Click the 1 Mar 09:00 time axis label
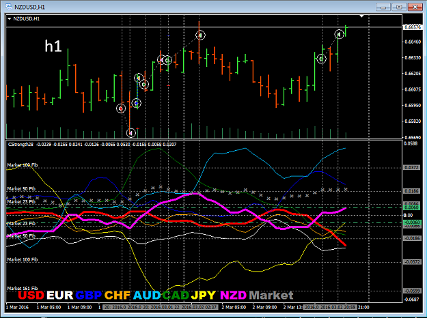This screenshot has width=427, height=318. pos(80,307)
